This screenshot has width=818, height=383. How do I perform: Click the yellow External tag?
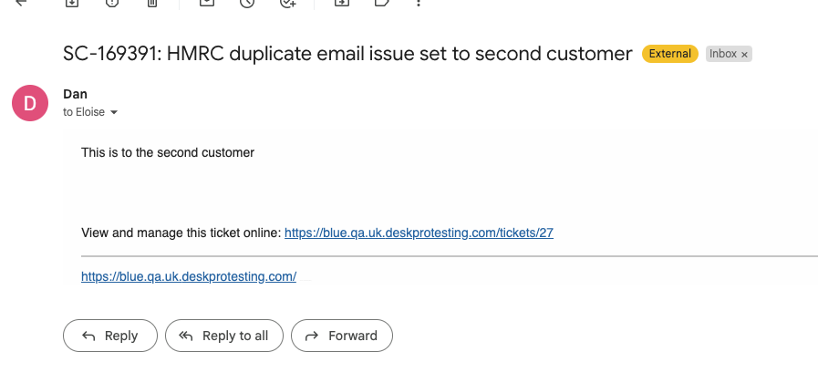670,54
